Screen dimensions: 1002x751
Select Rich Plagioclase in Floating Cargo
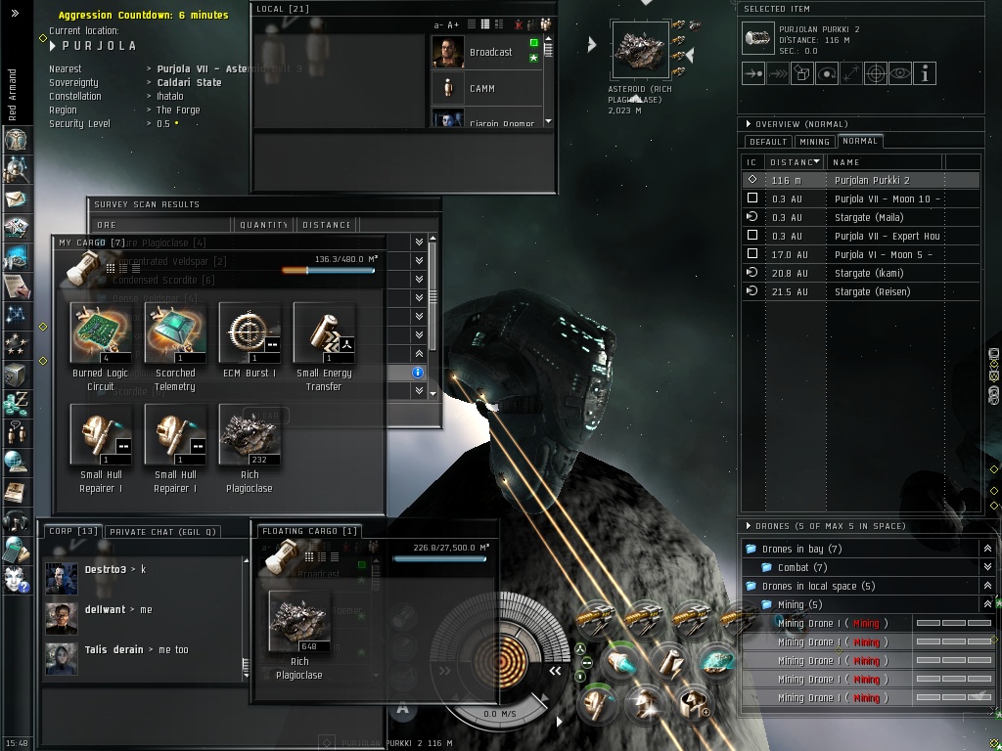299,636
